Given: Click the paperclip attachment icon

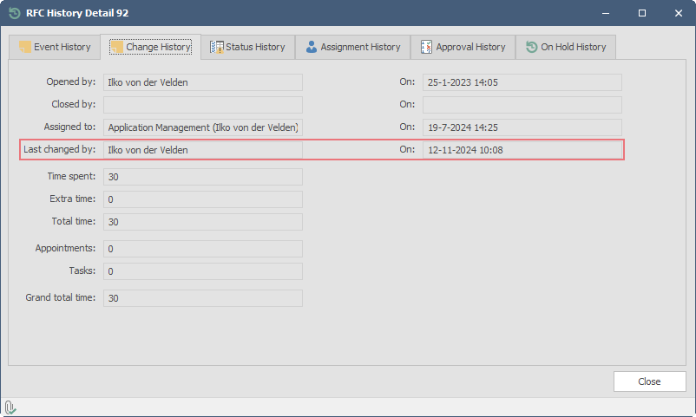Looking at the screenshot, I should [x=10, y=407].
